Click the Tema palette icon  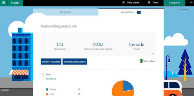click(x=149, y=3)
